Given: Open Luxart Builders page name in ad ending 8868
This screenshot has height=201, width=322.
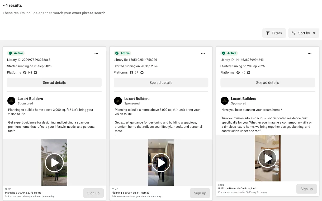Looking at the screenshot, I should click(x=30, y=99).
